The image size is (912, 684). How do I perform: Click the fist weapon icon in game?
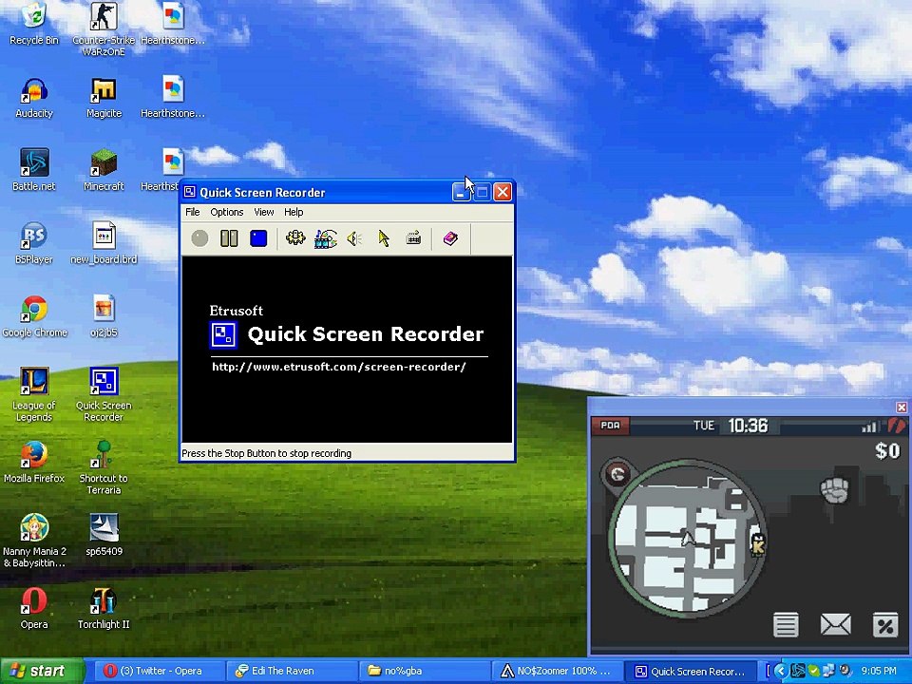[835, 490]
